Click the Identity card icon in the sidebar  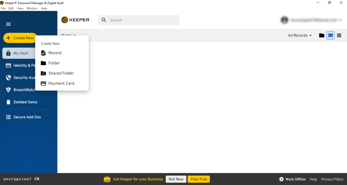point(8,65)
